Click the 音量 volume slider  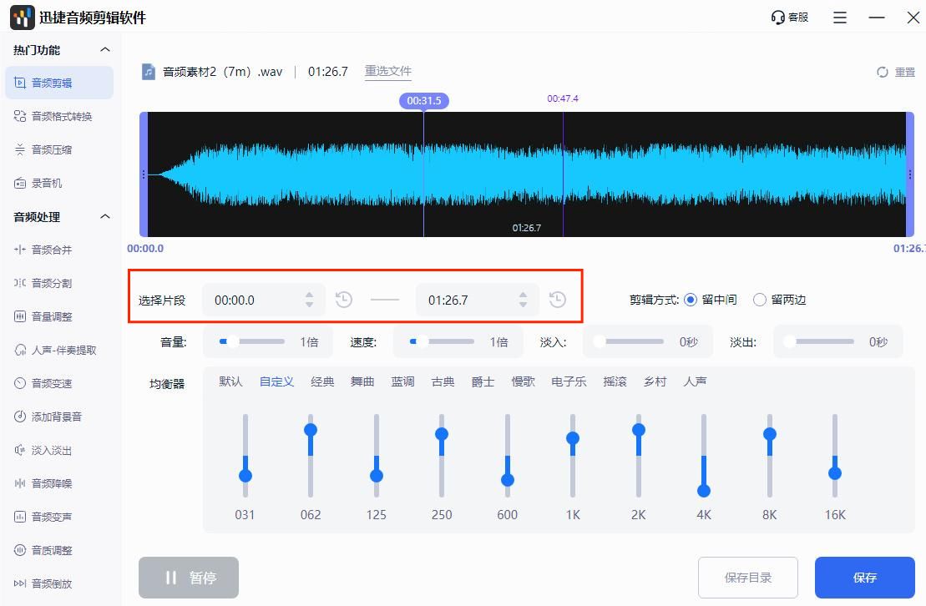252,341
